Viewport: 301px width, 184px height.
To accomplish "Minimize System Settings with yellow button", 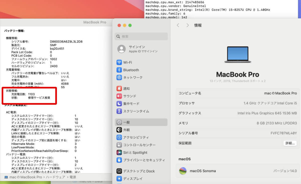I will [x=125, y=25].
